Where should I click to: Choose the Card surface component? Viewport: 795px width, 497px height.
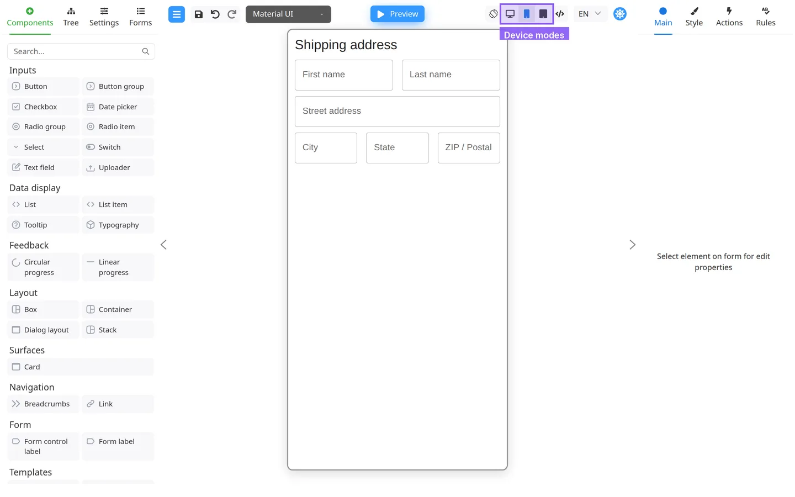(81, 367)
